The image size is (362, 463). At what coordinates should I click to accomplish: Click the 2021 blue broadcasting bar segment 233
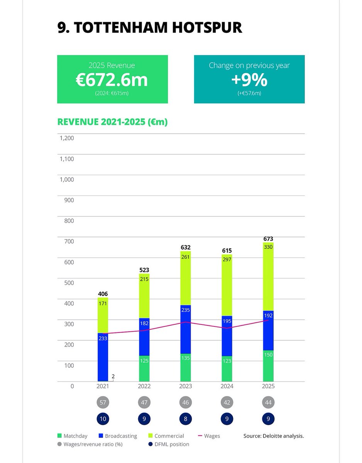tap(103, 357)
